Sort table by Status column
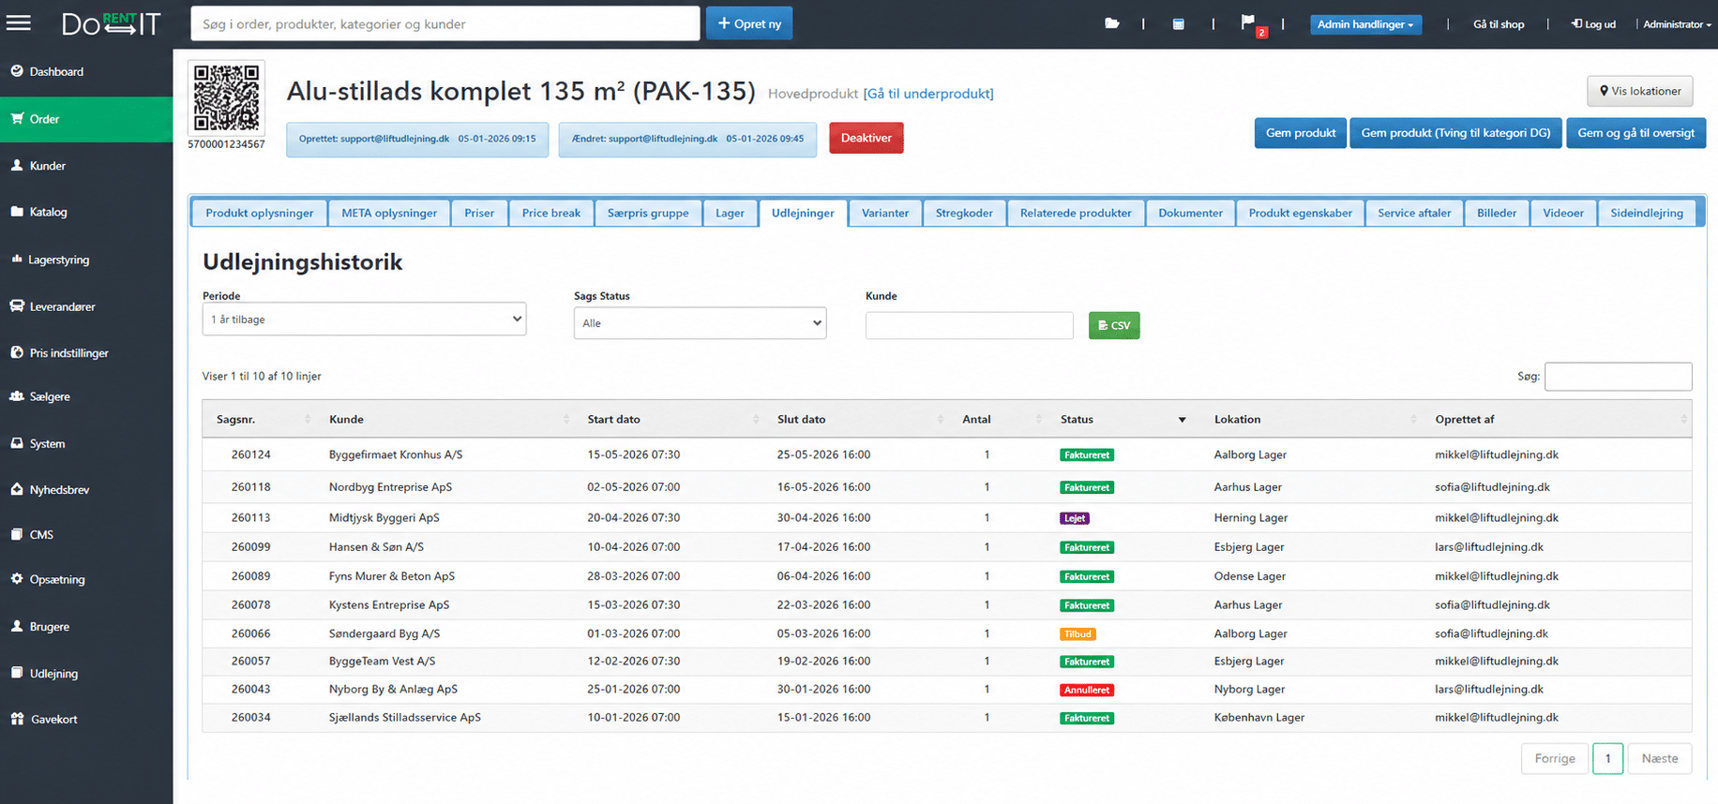The width and height of the screenshot is (1718, 804). tap(1123, 419)
